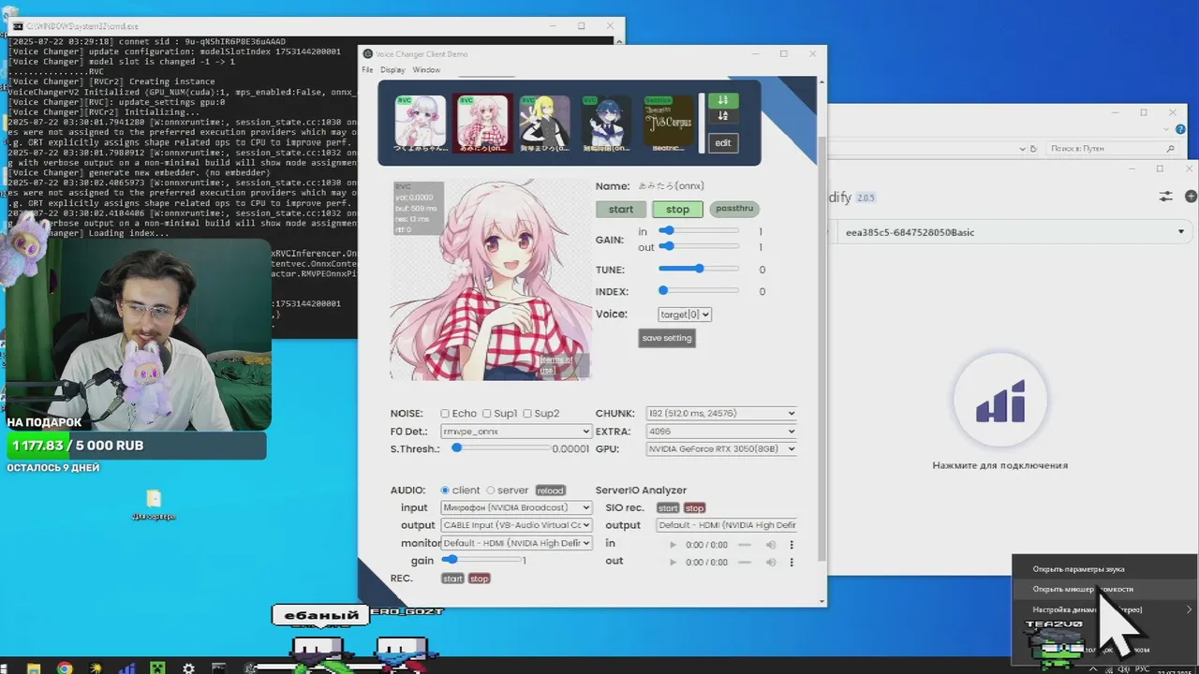Select the client audio radio button

pos(445,491)
